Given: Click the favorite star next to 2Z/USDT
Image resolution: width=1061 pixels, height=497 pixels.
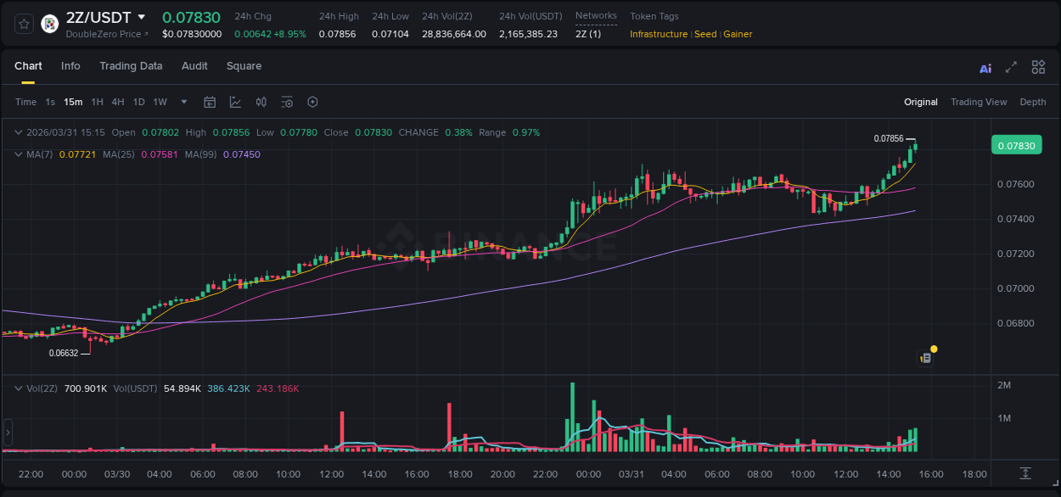Looking at the screenshot, I should (x=24, y=23).
